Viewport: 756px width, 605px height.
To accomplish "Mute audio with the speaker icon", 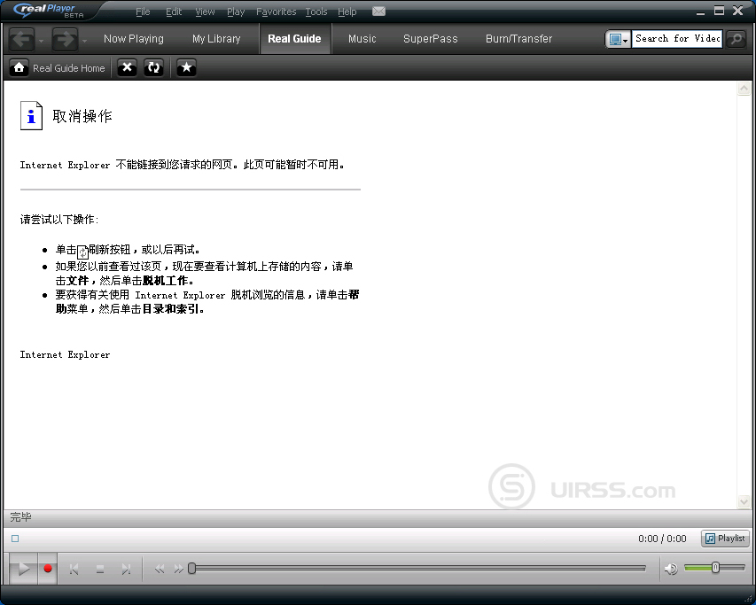I will (x=671, y=569).
